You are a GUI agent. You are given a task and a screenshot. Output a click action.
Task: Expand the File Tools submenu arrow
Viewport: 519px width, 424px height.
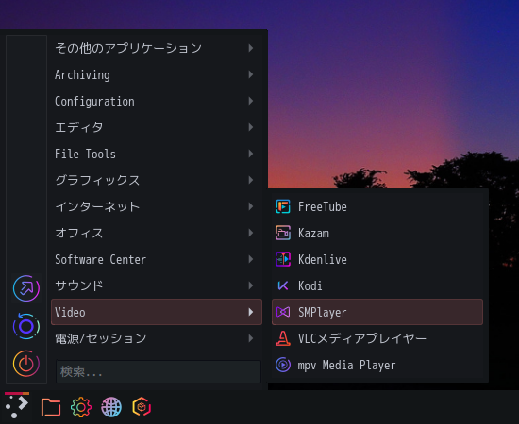tap(251, 154)
